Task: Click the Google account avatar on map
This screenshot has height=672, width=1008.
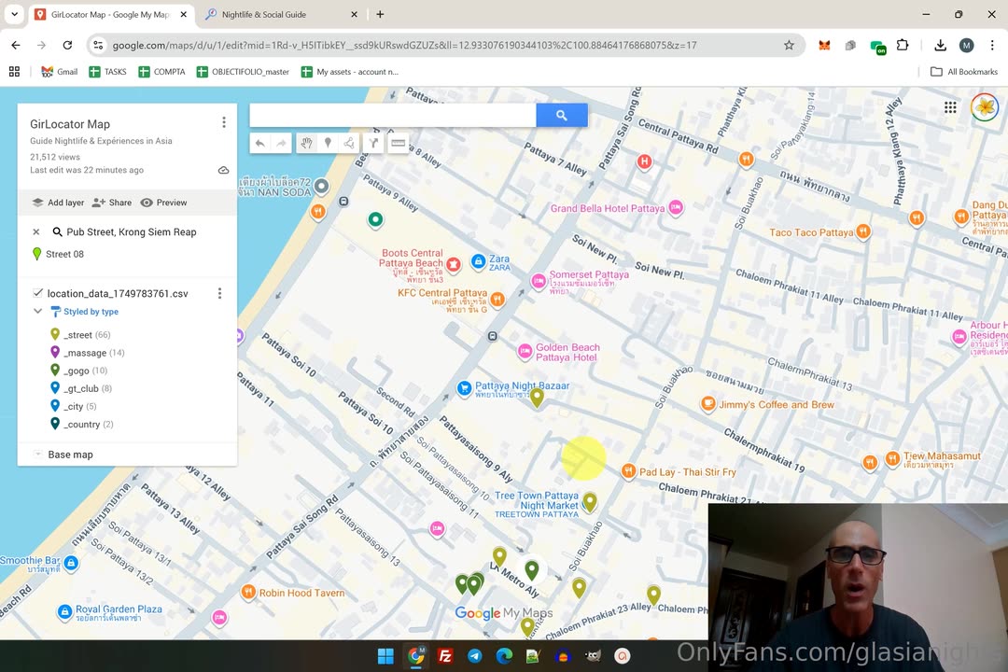Action: pyautogui.click(x=985, y=107)
